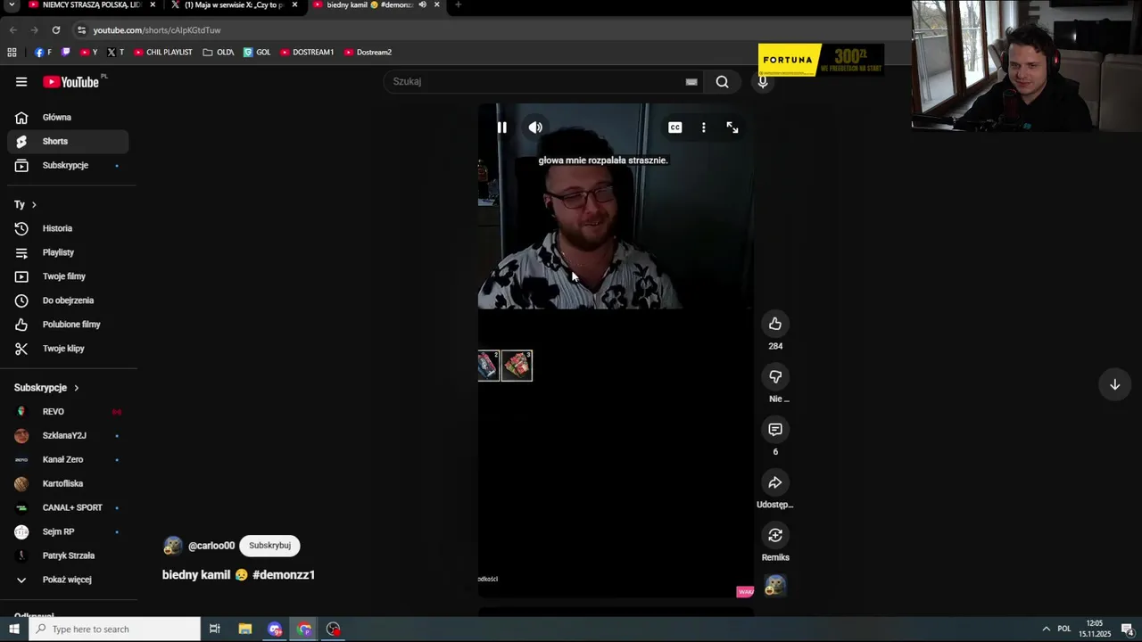Viewport: 1142px width, 642px height.
Task: Open Główna in the sidebar
Action: tap(68, 117)
